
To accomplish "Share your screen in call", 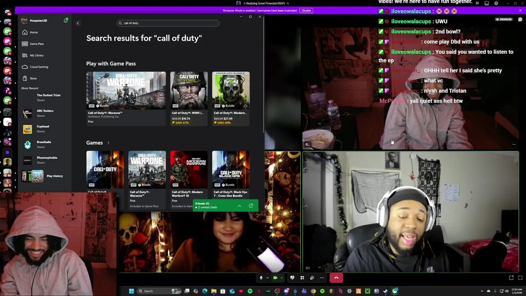I will 292,278.
